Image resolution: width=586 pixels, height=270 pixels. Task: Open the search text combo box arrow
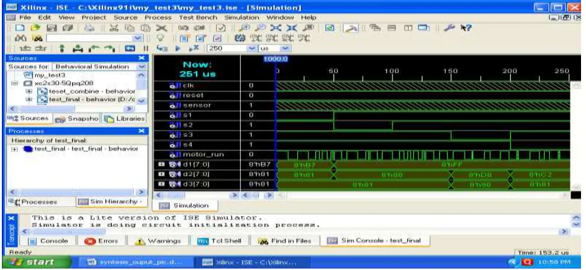pyautogui.click(x=138, y=38)
